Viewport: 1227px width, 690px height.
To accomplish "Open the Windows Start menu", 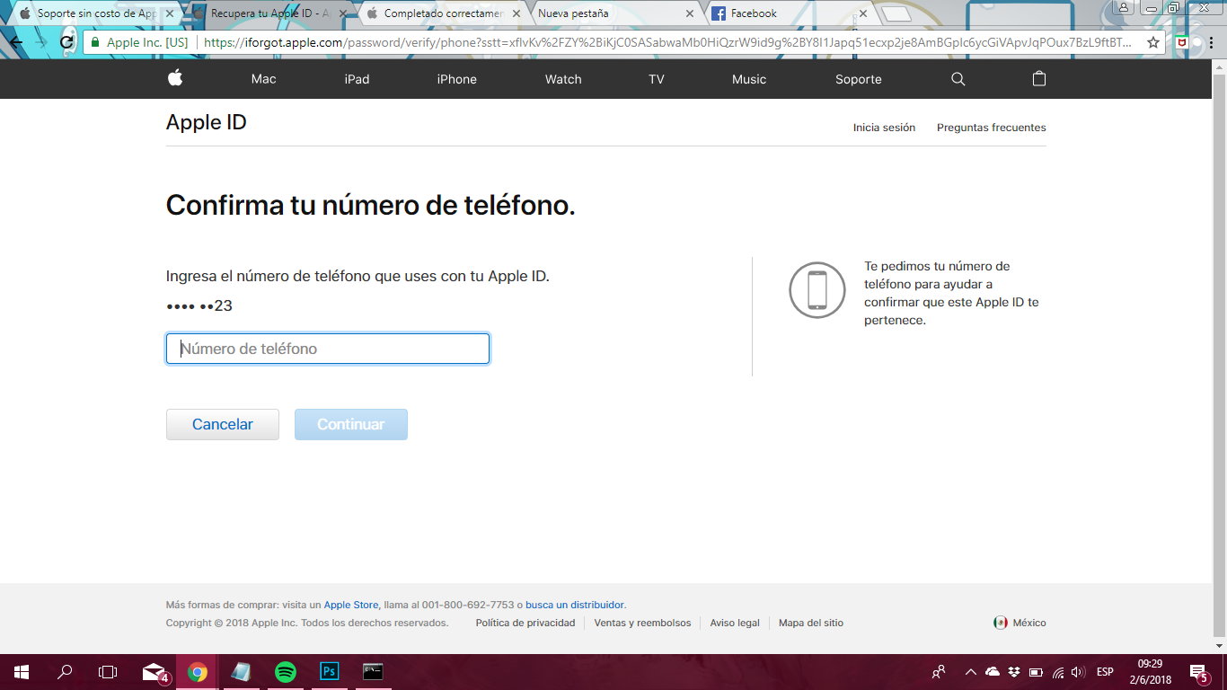I will pyautogui.click(x=21, y=672).
